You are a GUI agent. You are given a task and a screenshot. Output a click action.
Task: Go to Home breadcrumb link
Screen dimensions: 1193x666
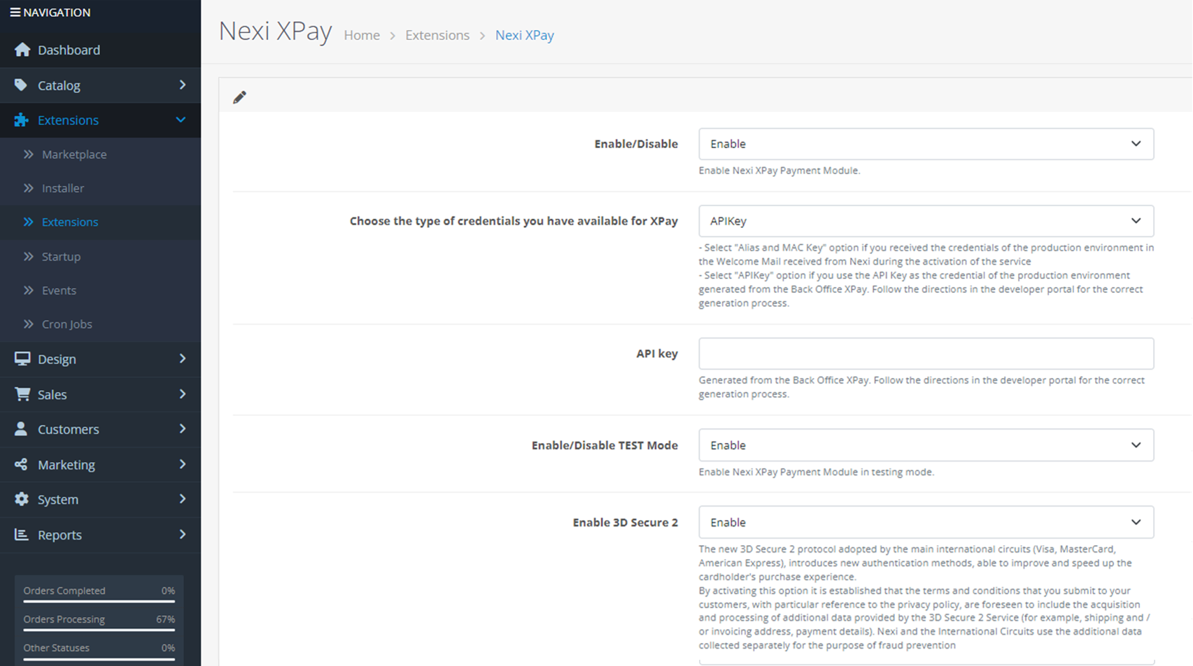click(362, 35)
